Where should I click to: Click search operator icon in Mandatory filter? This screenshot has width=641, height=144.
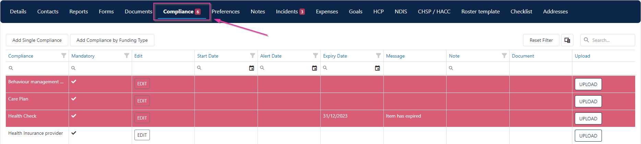73,68
